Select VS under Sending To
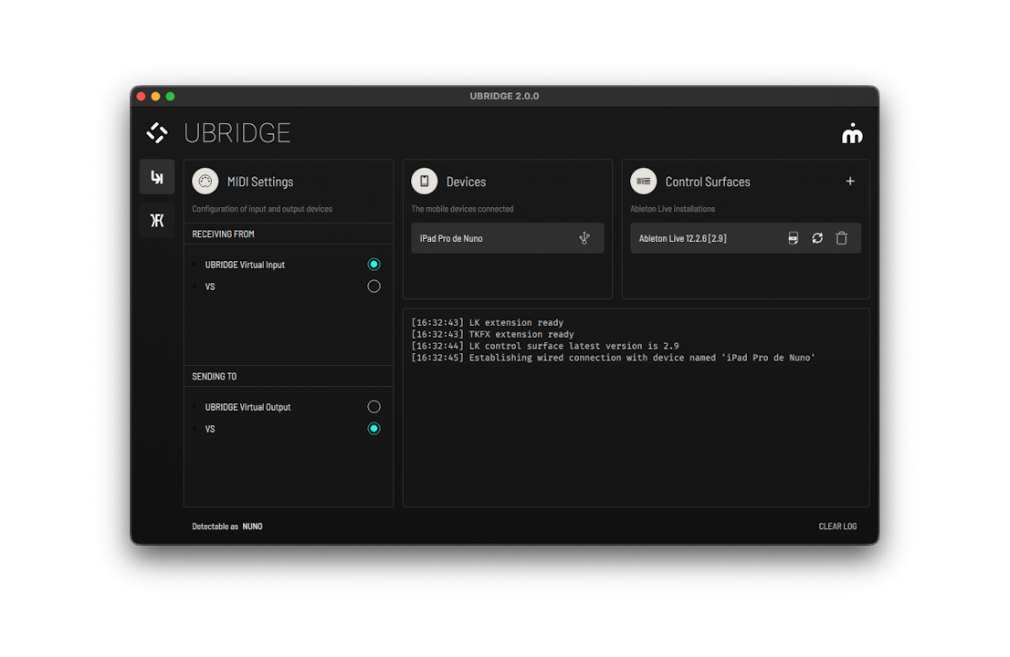 coord(373,429)
